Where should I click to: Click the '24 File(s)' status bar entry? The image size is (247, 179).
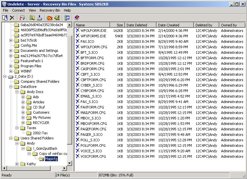point(63,175)
